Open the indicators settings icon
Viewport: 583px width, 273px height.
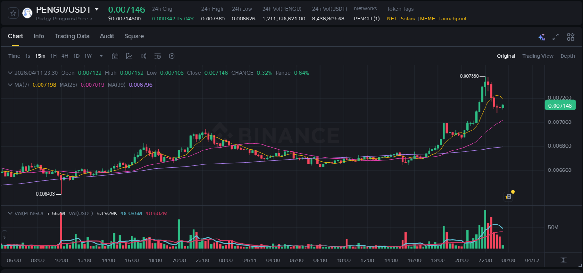158,56
